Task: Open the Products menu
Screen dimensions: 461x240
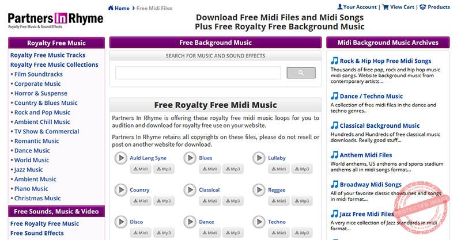Action: coord(435,7)
